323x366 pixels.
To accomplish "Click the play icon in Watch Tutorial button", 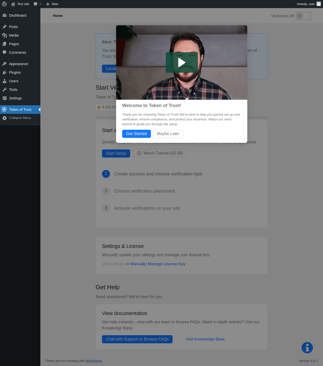I will point(139,153).
